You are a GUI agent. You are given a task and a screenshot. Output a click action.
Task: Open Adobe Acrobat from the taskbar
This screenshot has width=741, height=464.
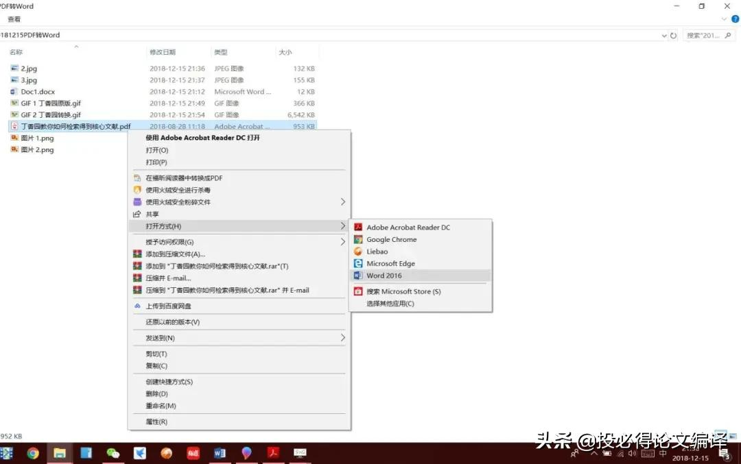273,454
